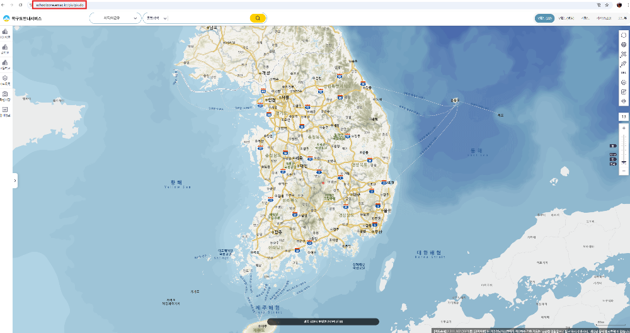Open the 시도/시군구 region dropdown
This screenshot has height=333, width=630.
[x=115, y=18]
